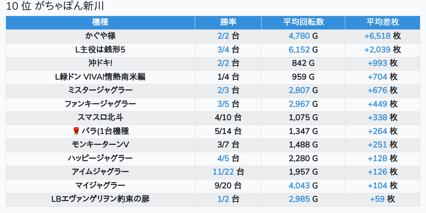The height and width of the screenshot is (213, 426).
Task: Click the rose icon beside バラ(1台機種
Action: [76, 131]
